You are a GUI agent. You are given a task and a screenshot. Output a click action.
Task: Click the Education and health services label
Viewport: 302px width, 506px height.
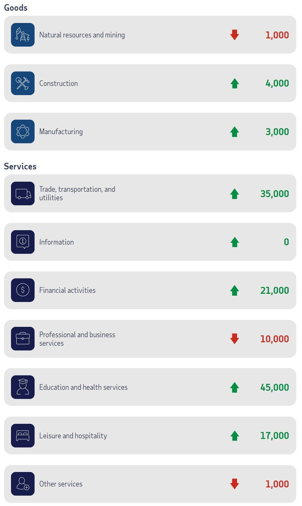point(83,387)
